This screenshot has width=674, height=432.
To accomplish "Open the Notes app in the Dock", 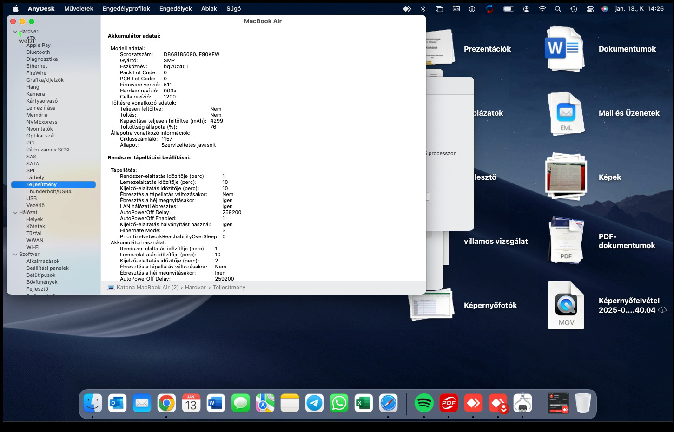I will tap(290, 403).
